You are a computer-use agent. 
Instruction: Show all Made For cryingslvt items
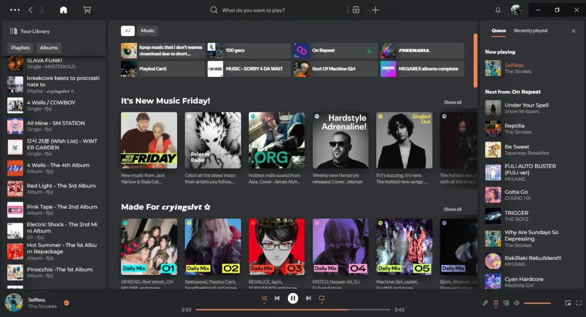[x=453, y=209]
